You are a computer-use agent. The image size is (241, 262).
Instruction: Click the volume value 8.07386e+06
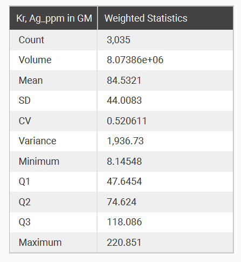135,60
